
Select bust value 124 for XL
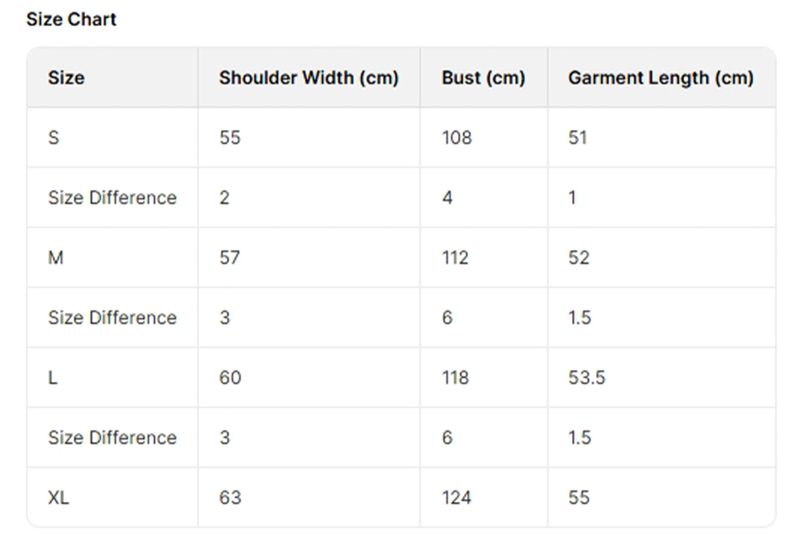click(456, 497)
